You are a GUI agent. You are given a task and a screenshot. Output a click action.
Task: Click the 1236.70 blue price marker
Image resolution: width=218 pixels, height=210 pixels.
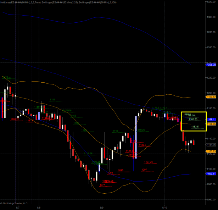(211, 65)
